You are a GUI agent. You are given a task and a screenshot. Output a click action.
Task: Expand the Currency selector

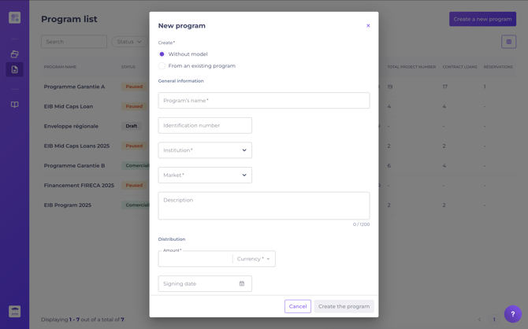pyautogui.click(x=254, y=259)
